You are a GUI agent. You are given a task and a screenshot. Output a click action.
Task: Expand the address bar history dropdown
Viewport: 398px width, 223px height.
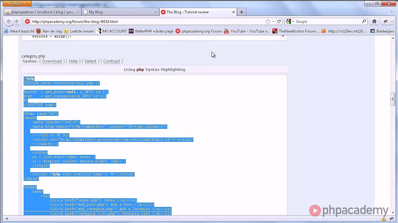pyautogui.click(x=273, y=21)
